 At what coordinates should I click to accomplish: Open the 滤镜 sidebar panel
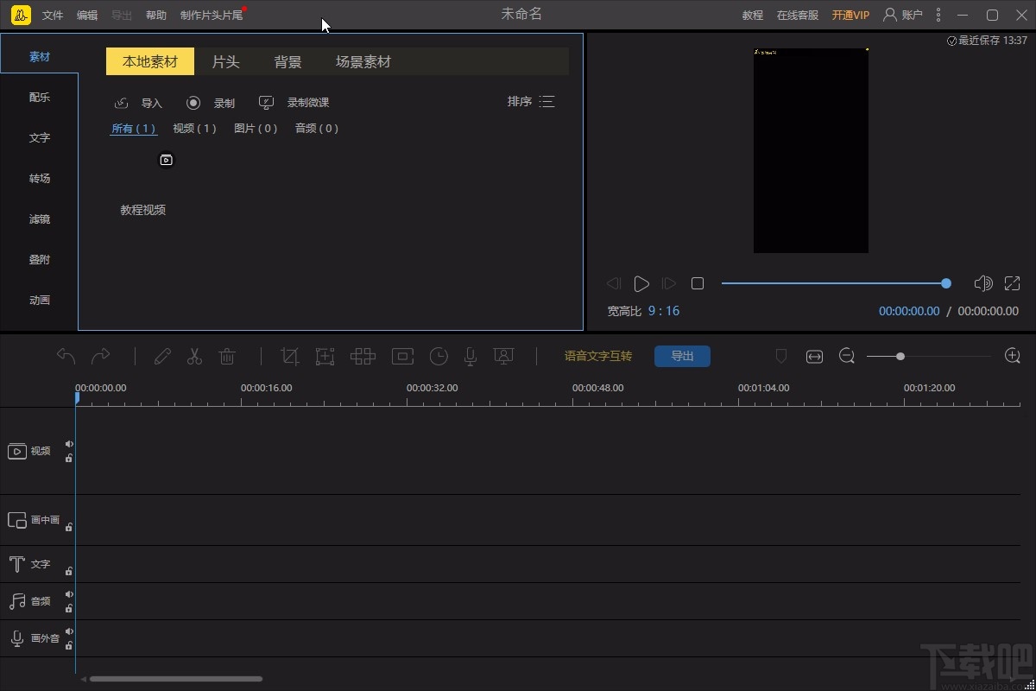40,219
